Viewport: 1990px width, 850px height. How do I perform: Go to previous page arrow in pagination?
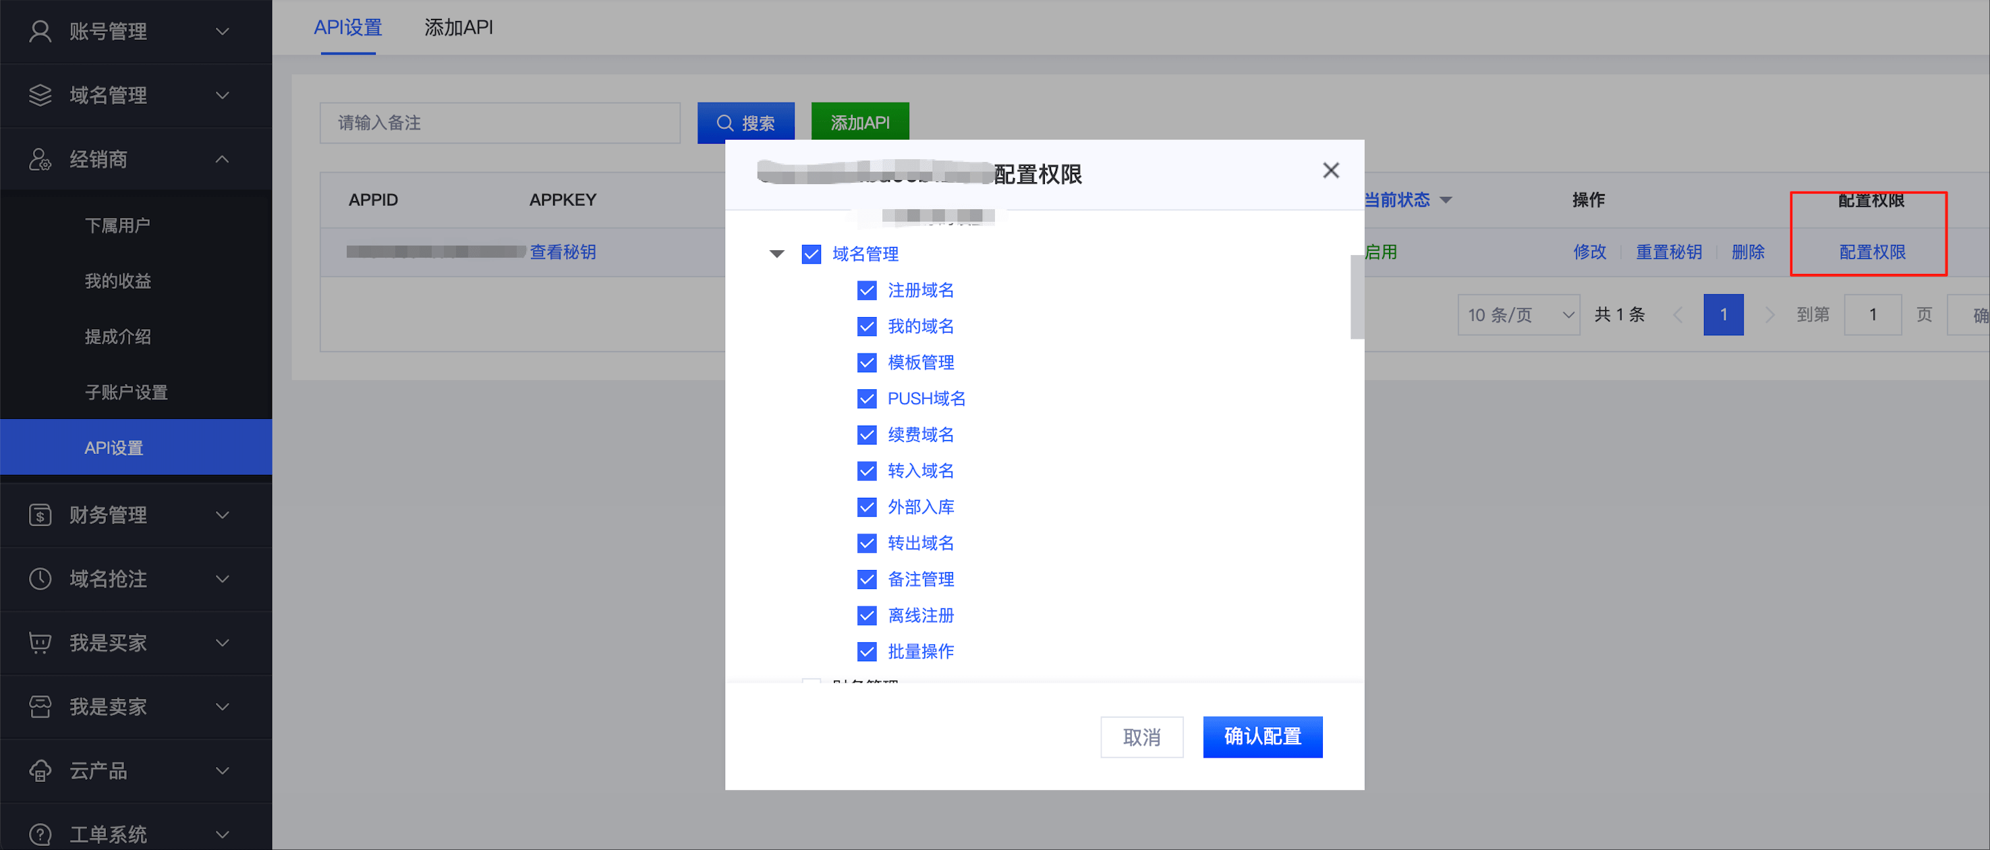click(1678, 315)
